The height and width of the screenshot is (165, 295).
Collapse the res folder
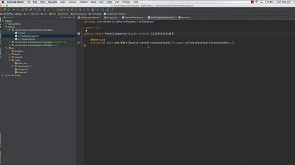6,48
